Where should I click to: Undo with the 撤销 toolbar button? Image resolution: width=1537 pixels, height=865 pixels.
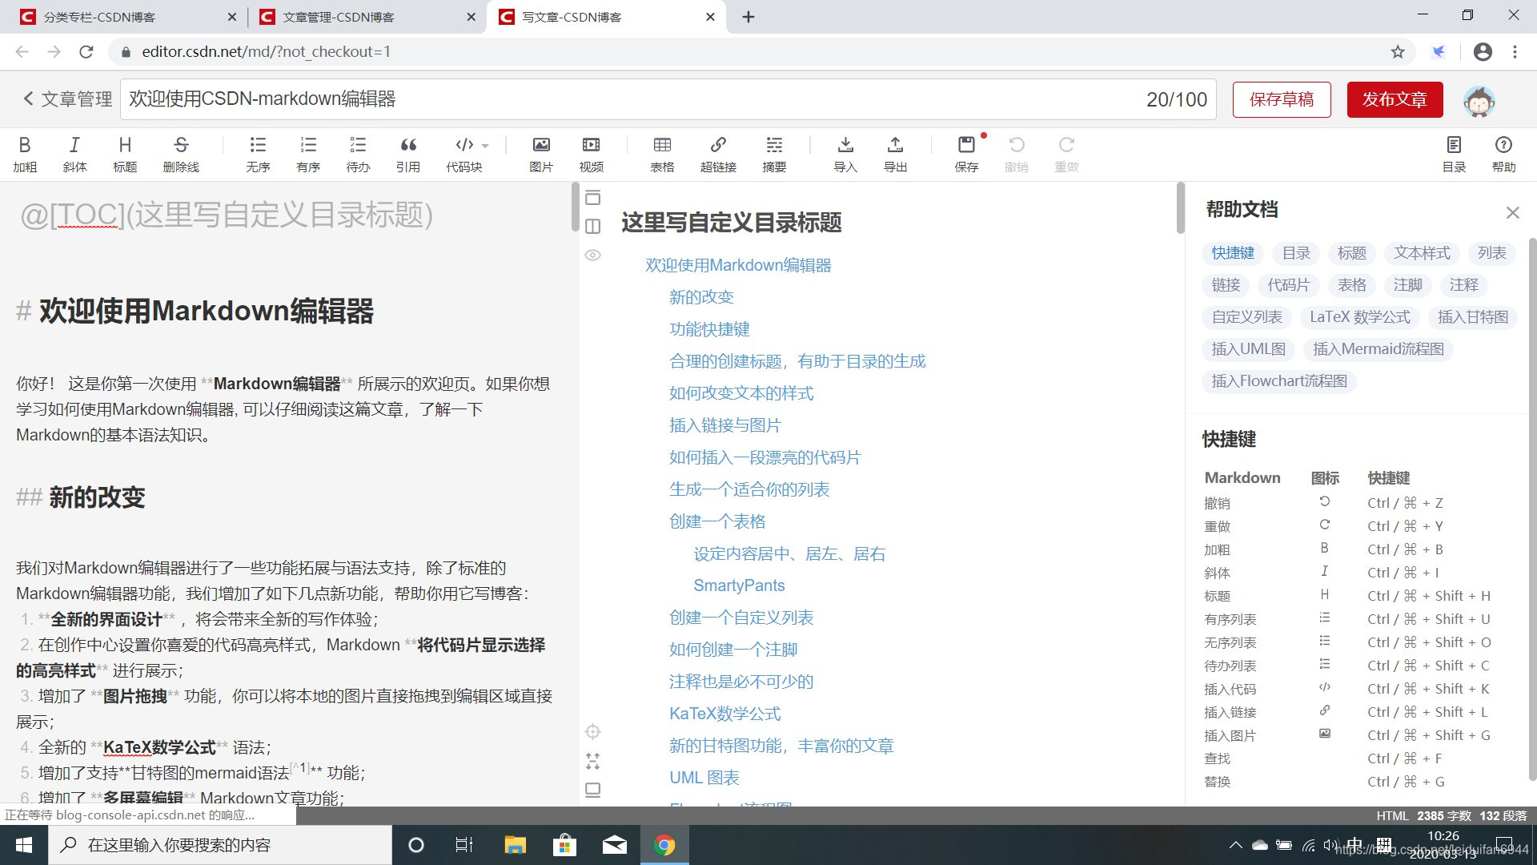click(x=1017, y=154)
